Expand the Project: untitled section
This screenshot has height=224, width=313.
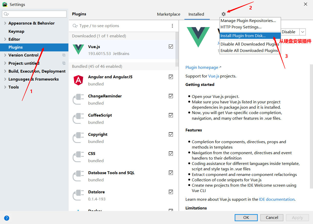(5, 63)
